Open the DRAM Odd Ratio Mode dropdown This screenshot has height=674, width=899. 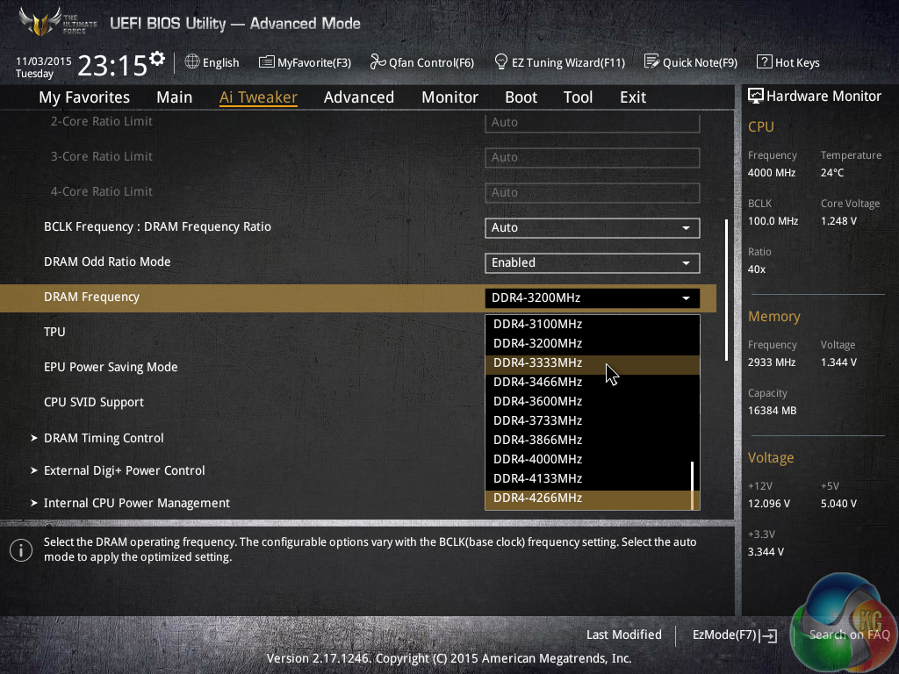coord(592,262)
